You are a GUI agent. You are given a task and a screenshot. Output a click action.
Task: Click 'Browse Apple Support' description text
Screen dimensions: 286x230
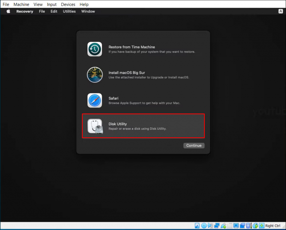pyautogui.click(x=144, y=103)
